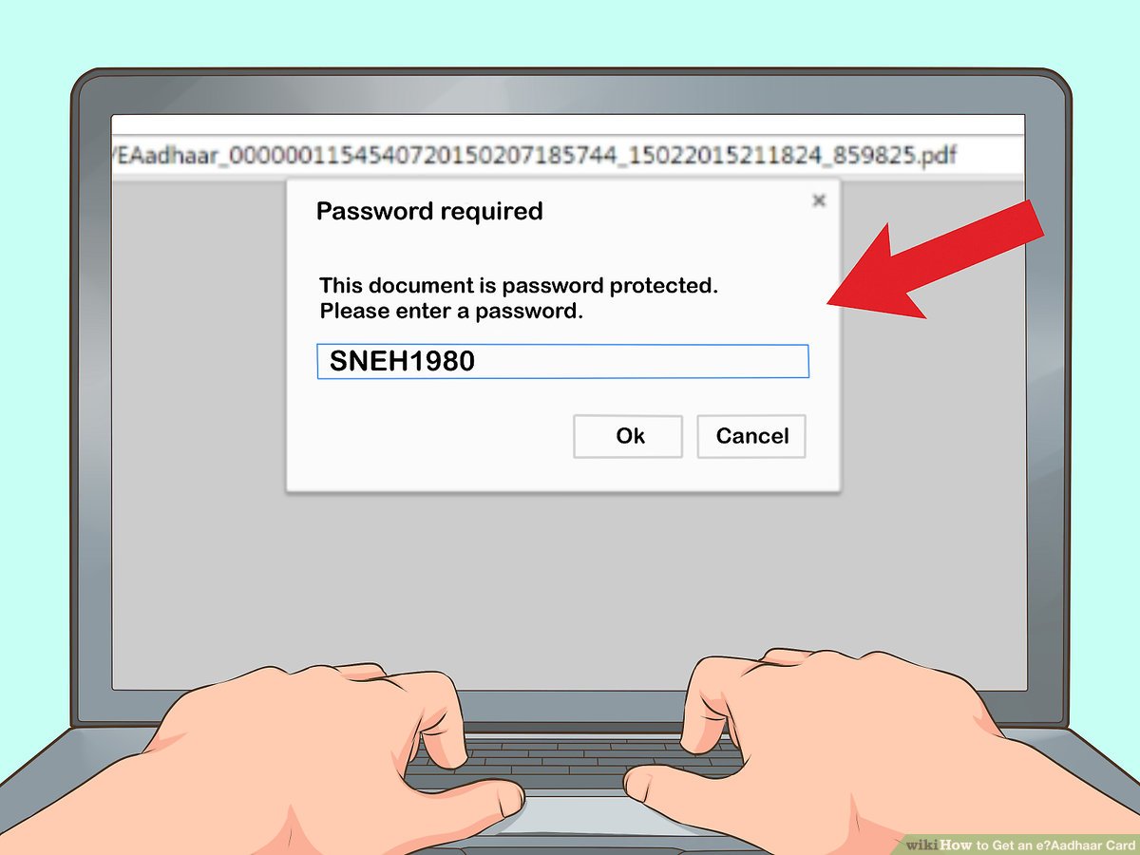Click the wiki logo in the watermark
1140x855 pixels.
click(x=921, y=844)
